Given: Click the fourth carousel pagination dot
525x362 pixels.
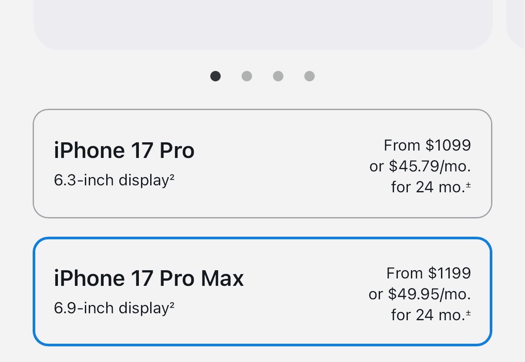Looking at the screenshot, I should [310, 76].
